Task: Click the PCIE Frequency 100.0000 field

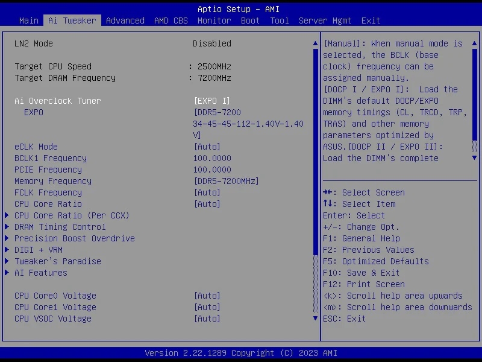Action: pos(211,170)
